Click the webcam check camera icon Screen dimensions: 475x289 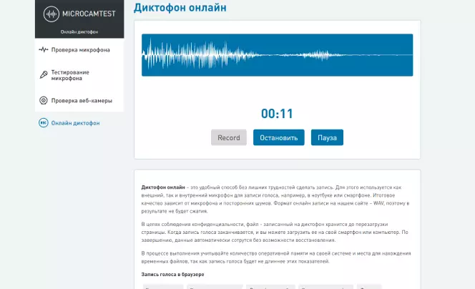coord(44,100)
